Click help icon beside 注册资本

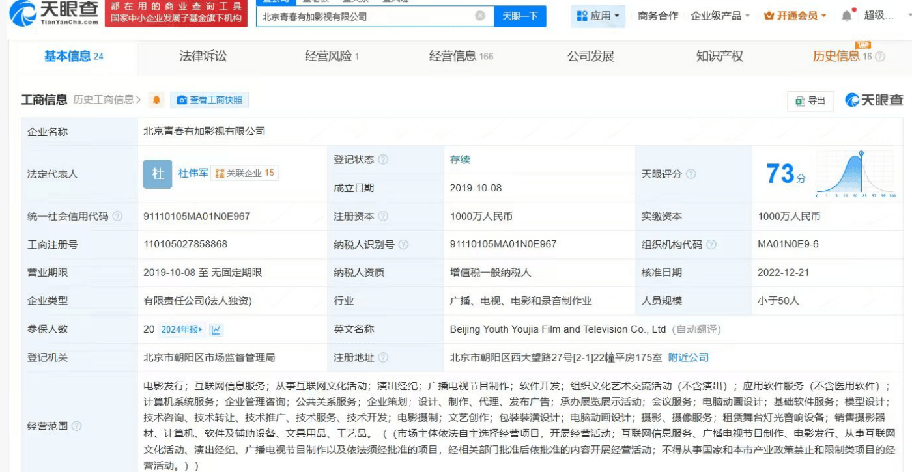[383, 216]
